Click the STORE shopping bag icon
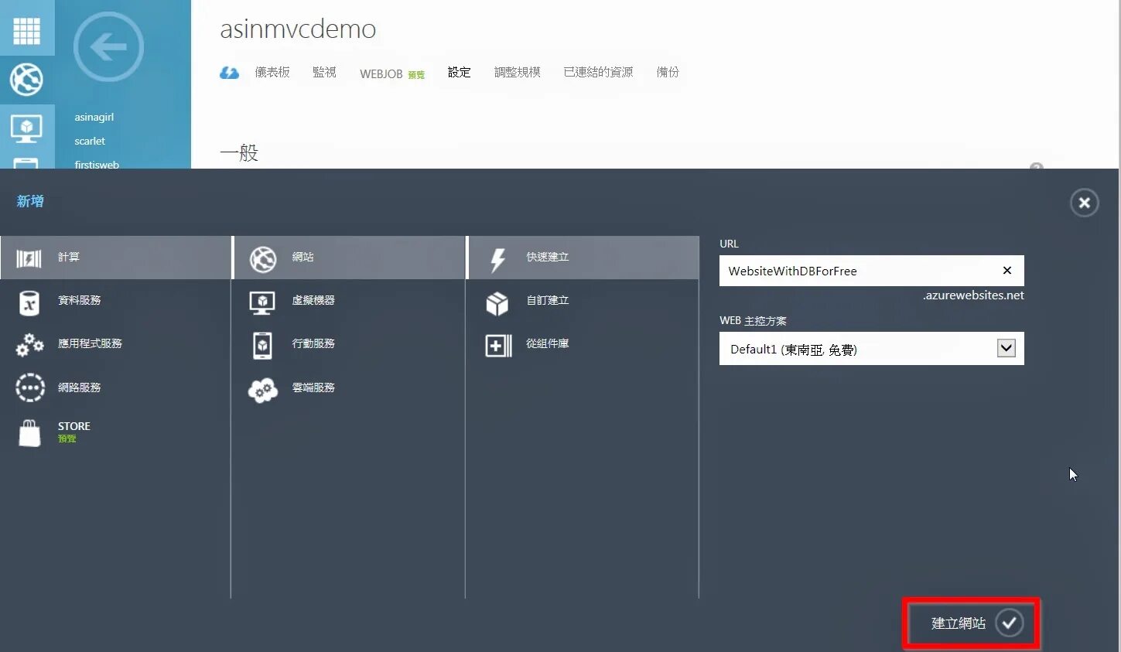This screenshot has width=1121, height=652. pos(29,432)
